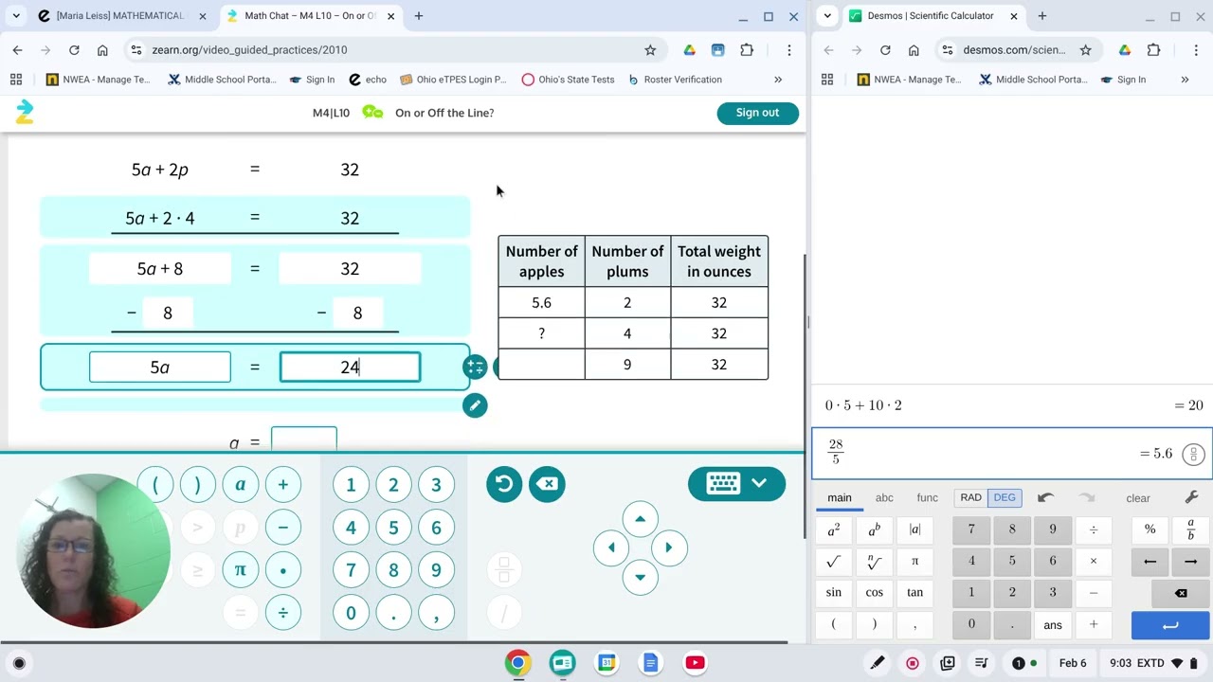Click the 5a input field

pyautogui.click(x=160, y=367)
